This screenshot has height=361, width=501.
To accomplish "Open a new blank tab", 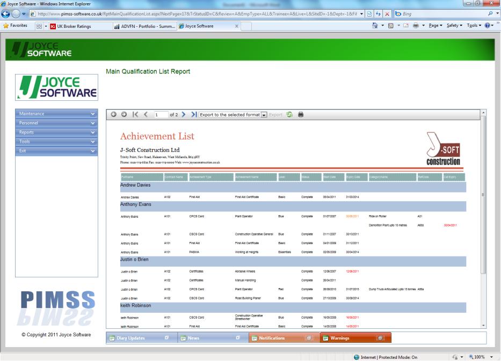I will (246, 26).
